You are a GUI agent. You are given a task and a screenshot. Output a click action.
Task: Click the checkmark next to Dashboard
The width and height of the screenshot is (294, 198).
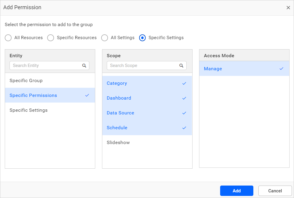coord(184,98)
